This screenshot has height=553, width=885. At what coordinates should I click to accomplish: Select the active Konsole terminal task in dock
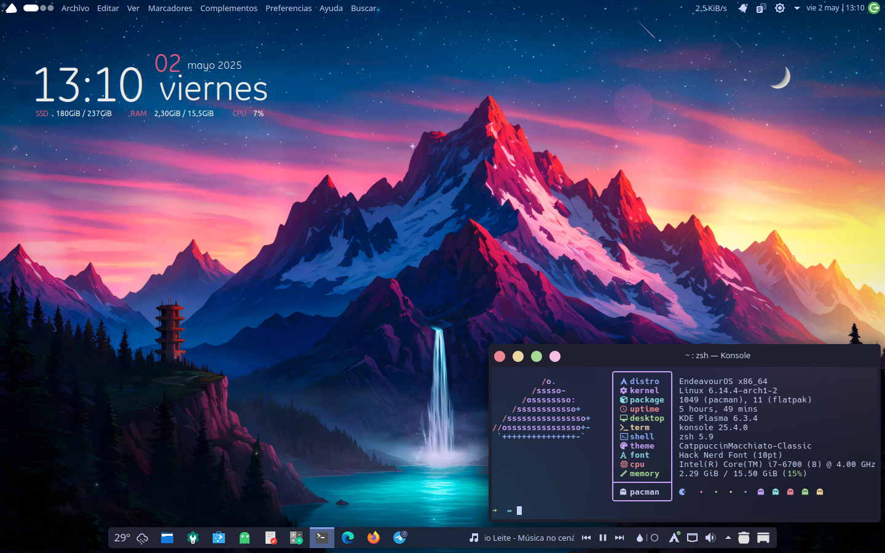[322, 538]
